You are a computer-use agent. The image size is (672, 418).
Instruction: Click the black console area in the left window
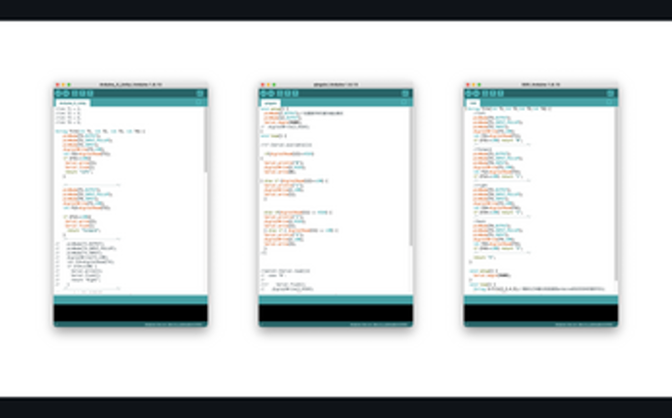click(130, 313)
